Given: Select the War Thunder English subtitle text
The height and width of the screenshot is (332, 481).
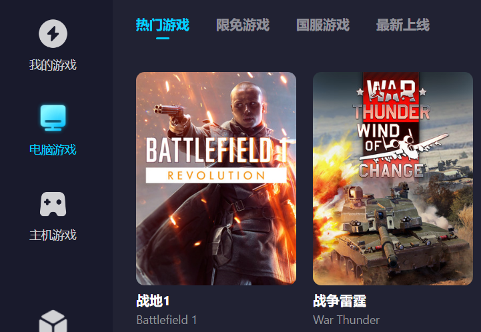Looking at the screenshot, I should 346,320.
